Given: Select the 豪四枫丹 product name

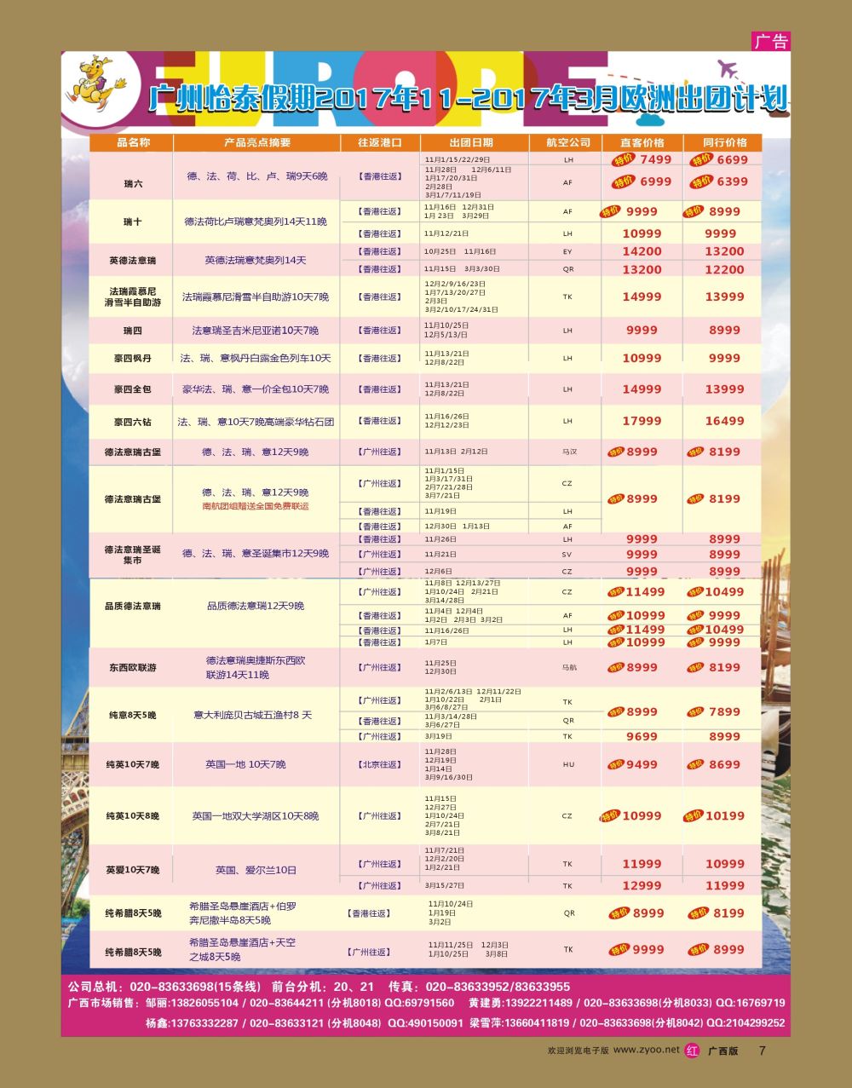Looking at the screenshot, I should 133,358.
